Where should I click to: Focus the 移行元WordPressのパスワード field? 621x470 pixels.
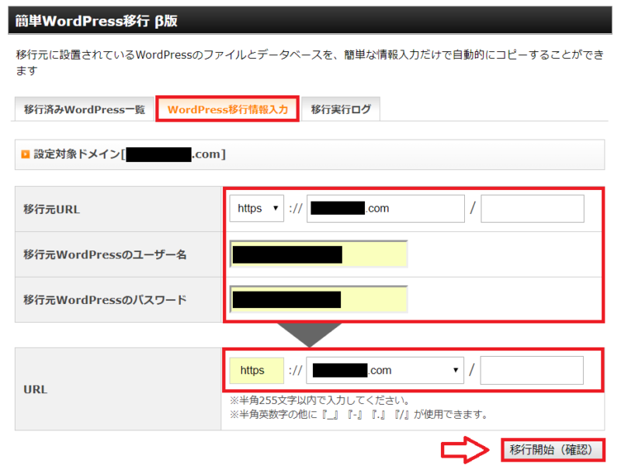[x=318, y=299]
